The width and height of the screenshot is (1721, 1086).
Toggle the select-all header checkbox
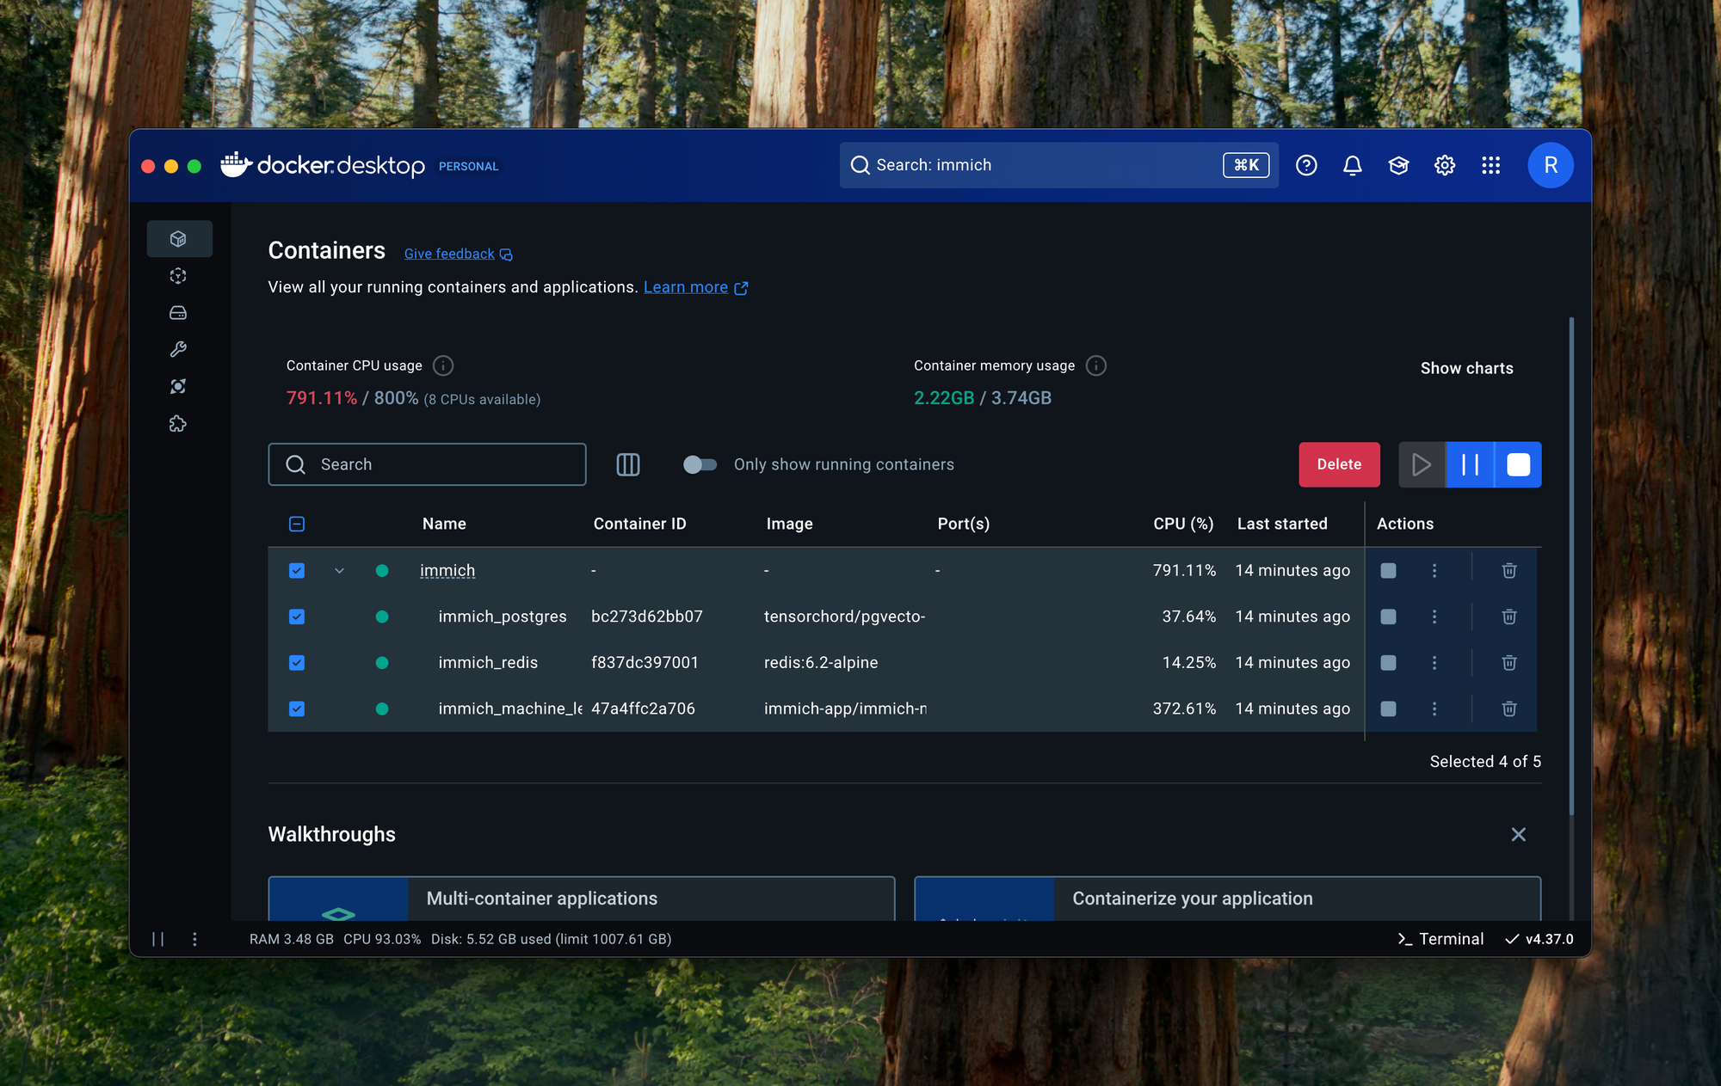click(x=297, y=524)
